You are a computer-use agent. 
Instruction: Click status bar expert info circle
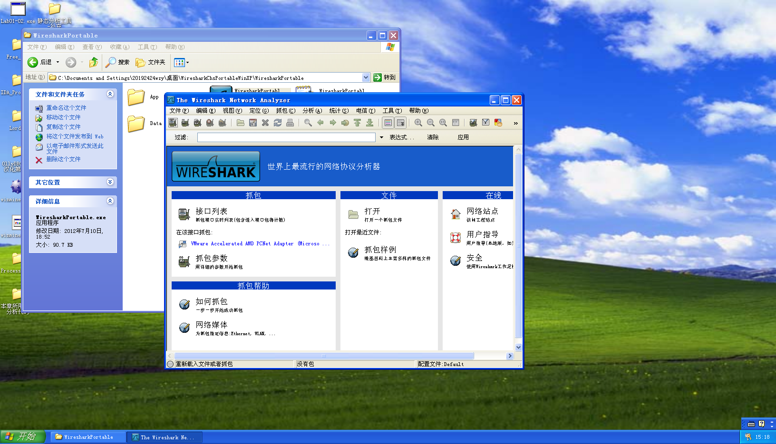pos(170,364)
